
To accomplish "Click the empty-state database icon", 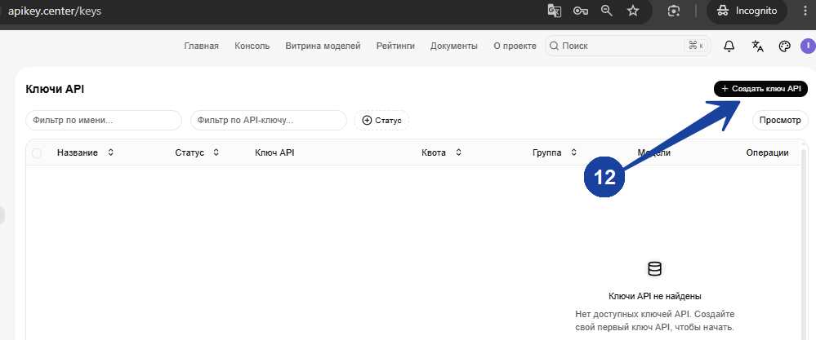I will [x=654, y=268].
